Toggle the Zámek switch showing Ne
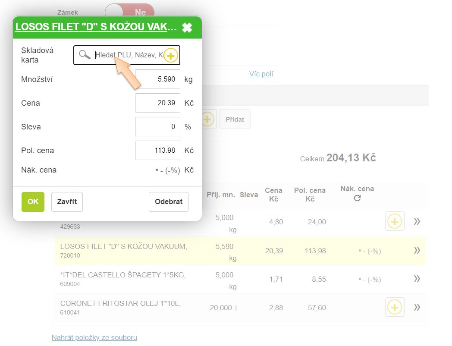Image resolution: width=452 pixels, height=346 pixels. [130, 12]
